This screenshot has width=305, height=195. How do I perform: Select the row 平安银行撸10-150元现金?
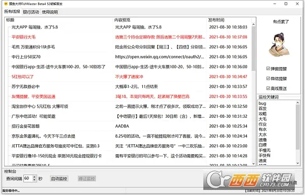129,156
